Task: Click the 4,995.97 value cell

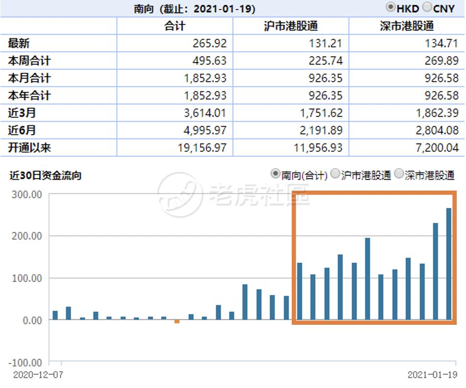Action: tap(205, 130)
